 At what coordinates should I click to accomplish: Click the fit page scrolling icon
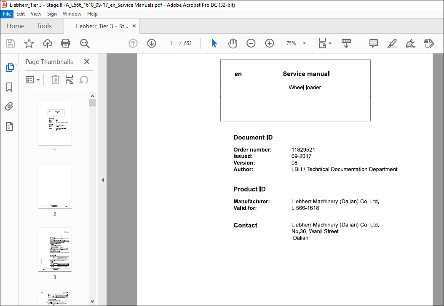[x=323, y=43]
